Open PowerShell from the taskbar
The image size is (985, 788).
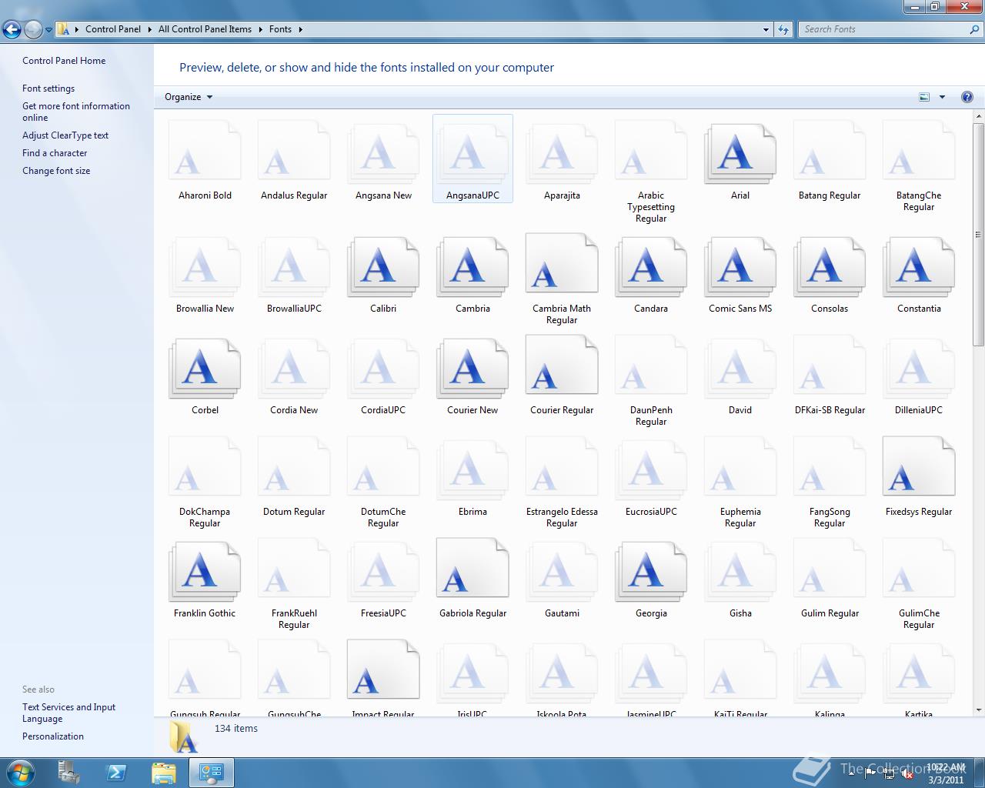click(116, 773)
